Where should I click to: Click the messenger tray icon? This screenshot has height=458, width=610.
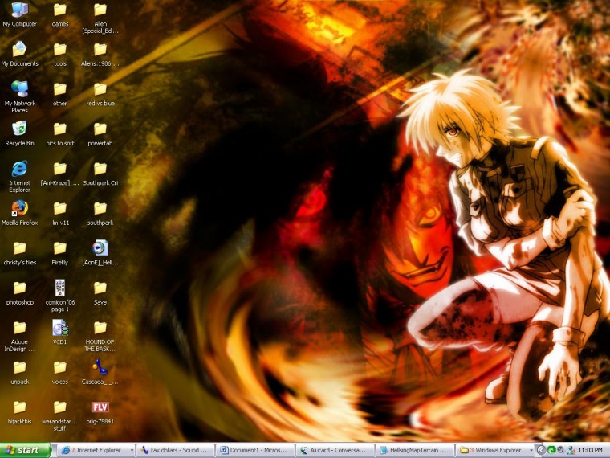coord(571,450)
